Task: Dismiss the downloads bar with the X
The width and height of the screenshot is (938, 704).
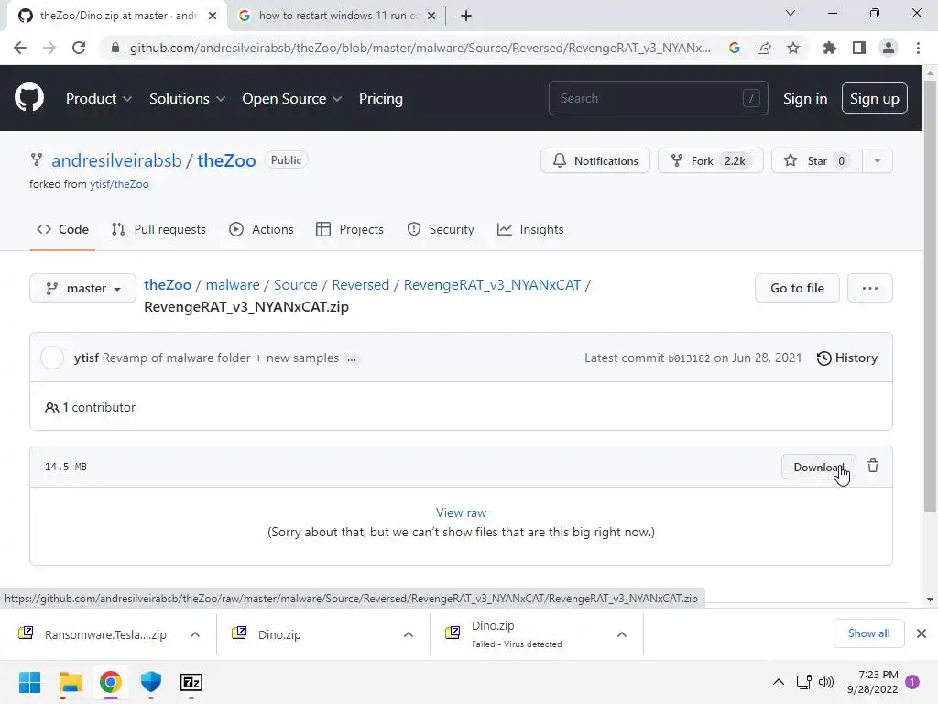Action: [x=922, y=633]
